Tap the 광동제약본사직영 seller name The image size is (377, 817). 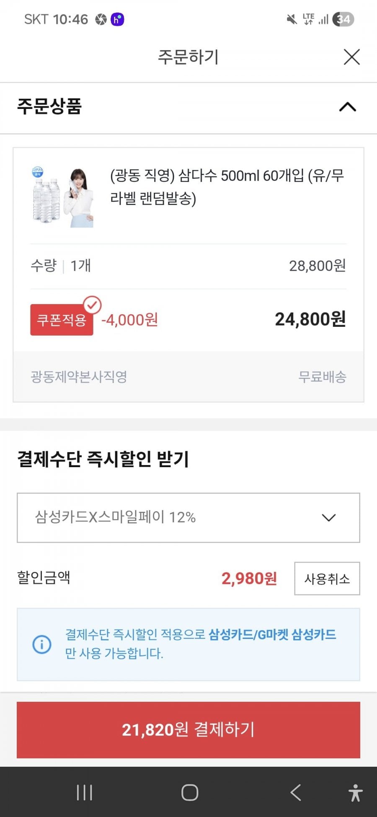coord(79,377)
